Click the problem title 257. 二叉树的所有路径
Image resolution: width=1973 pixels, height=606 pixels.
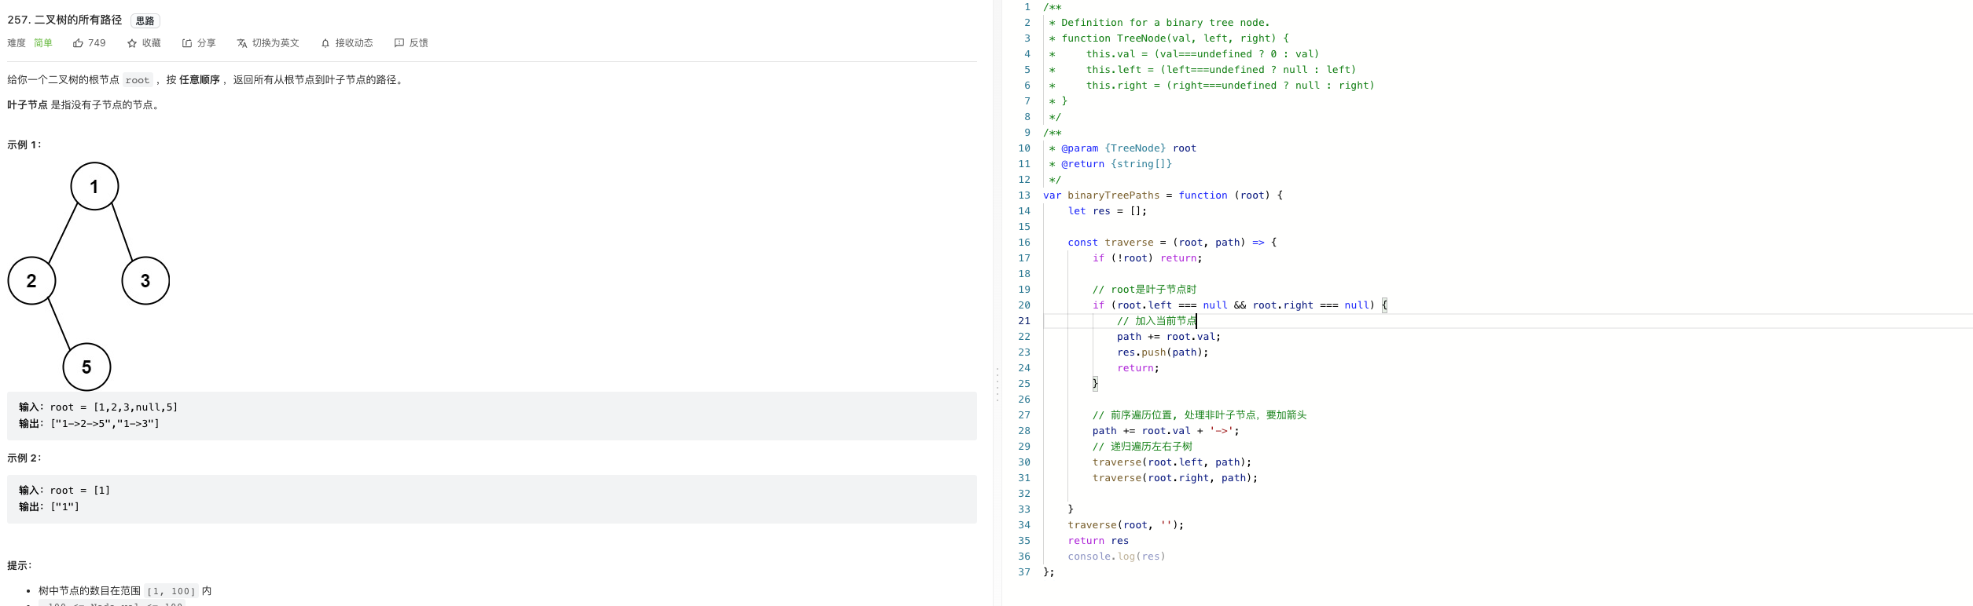click(64, 20)
